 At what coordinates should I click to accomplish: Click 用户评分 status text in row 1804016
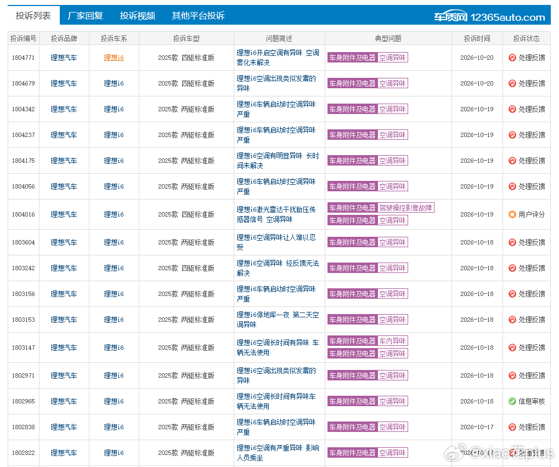pyautogui.click(x=532, y=214)
